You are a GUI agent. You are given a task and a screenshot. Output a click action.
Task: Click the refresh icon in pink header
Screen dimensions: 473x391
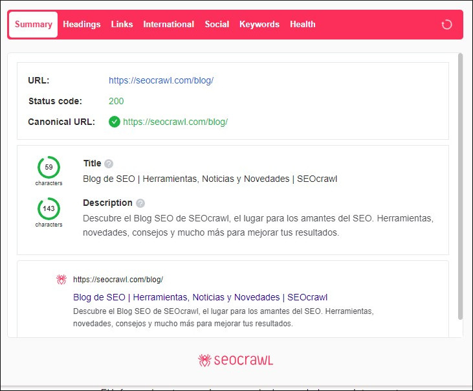(446, 25)
